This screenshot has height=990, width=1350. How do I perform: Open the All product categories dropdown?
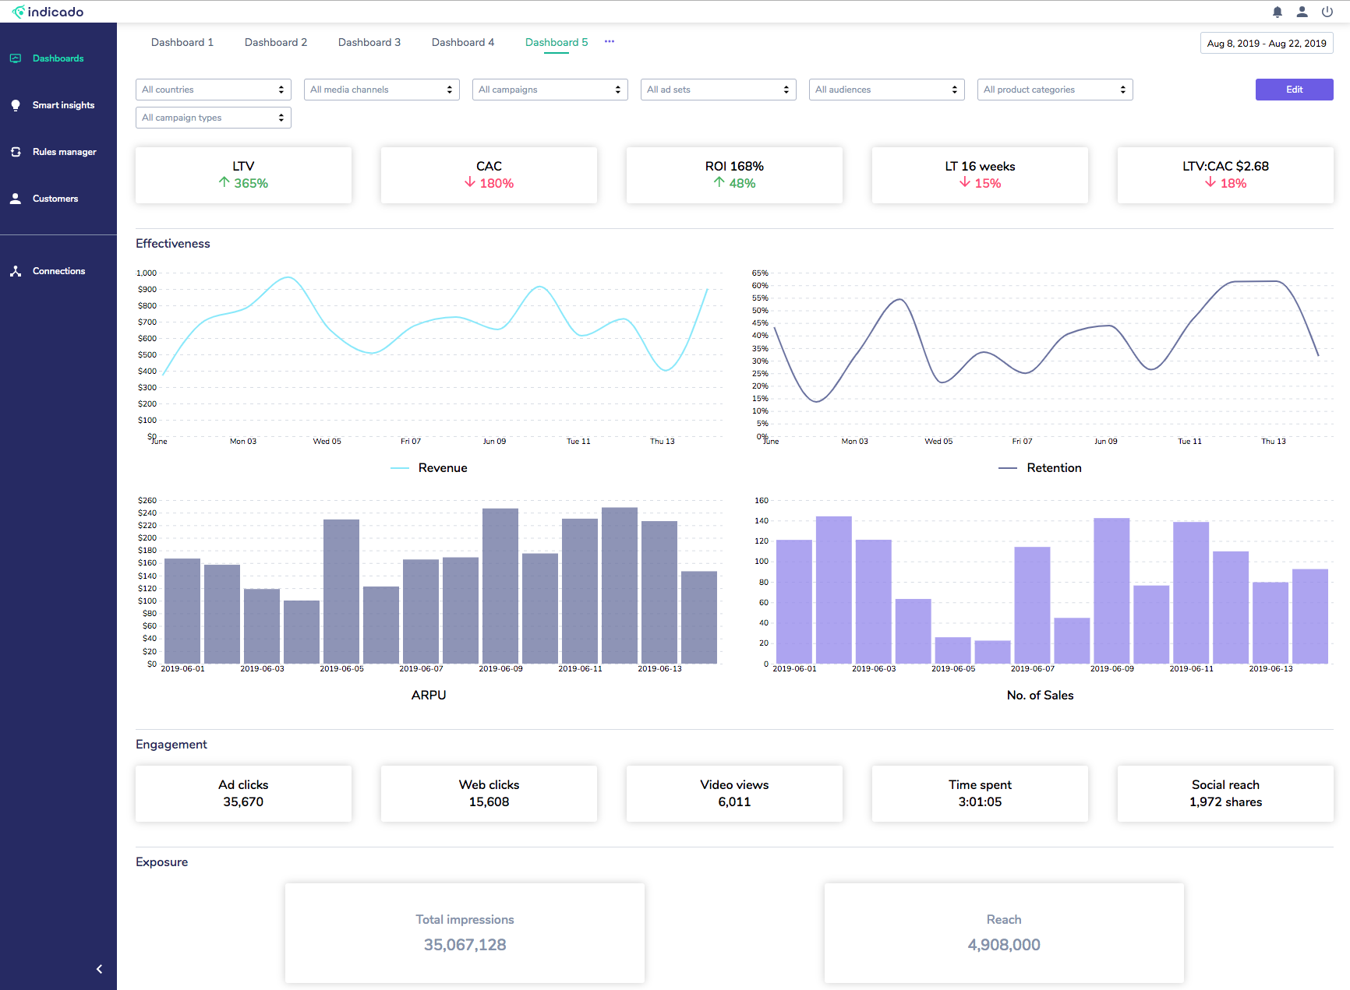click(1055, 90)
